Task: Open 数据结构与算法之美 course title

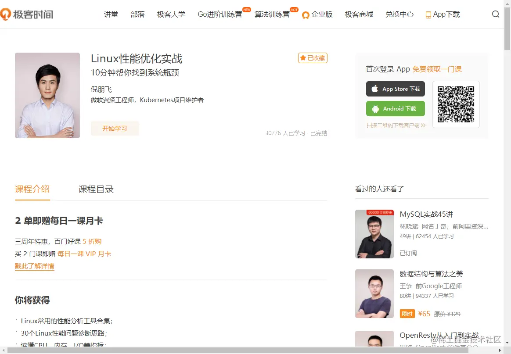Action: (x=431, y=274)
